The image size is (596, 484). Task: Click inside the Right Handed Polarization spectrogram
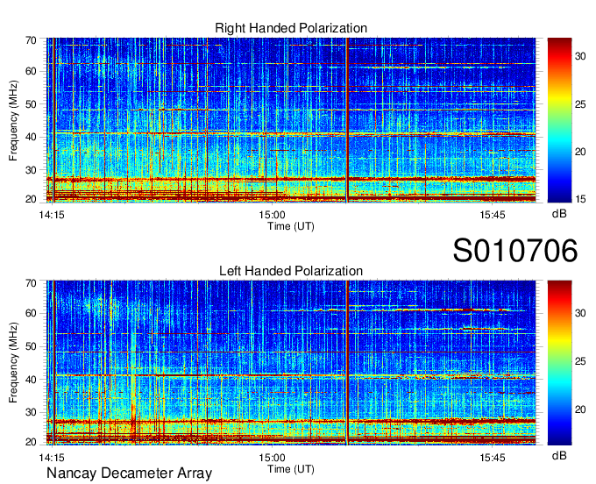pos(291,120)
